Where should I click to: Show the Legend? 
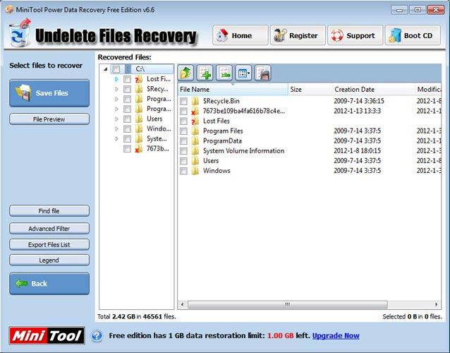49,261
